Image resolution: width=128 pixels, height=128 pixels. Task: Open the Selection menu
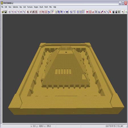click(15, 7)
